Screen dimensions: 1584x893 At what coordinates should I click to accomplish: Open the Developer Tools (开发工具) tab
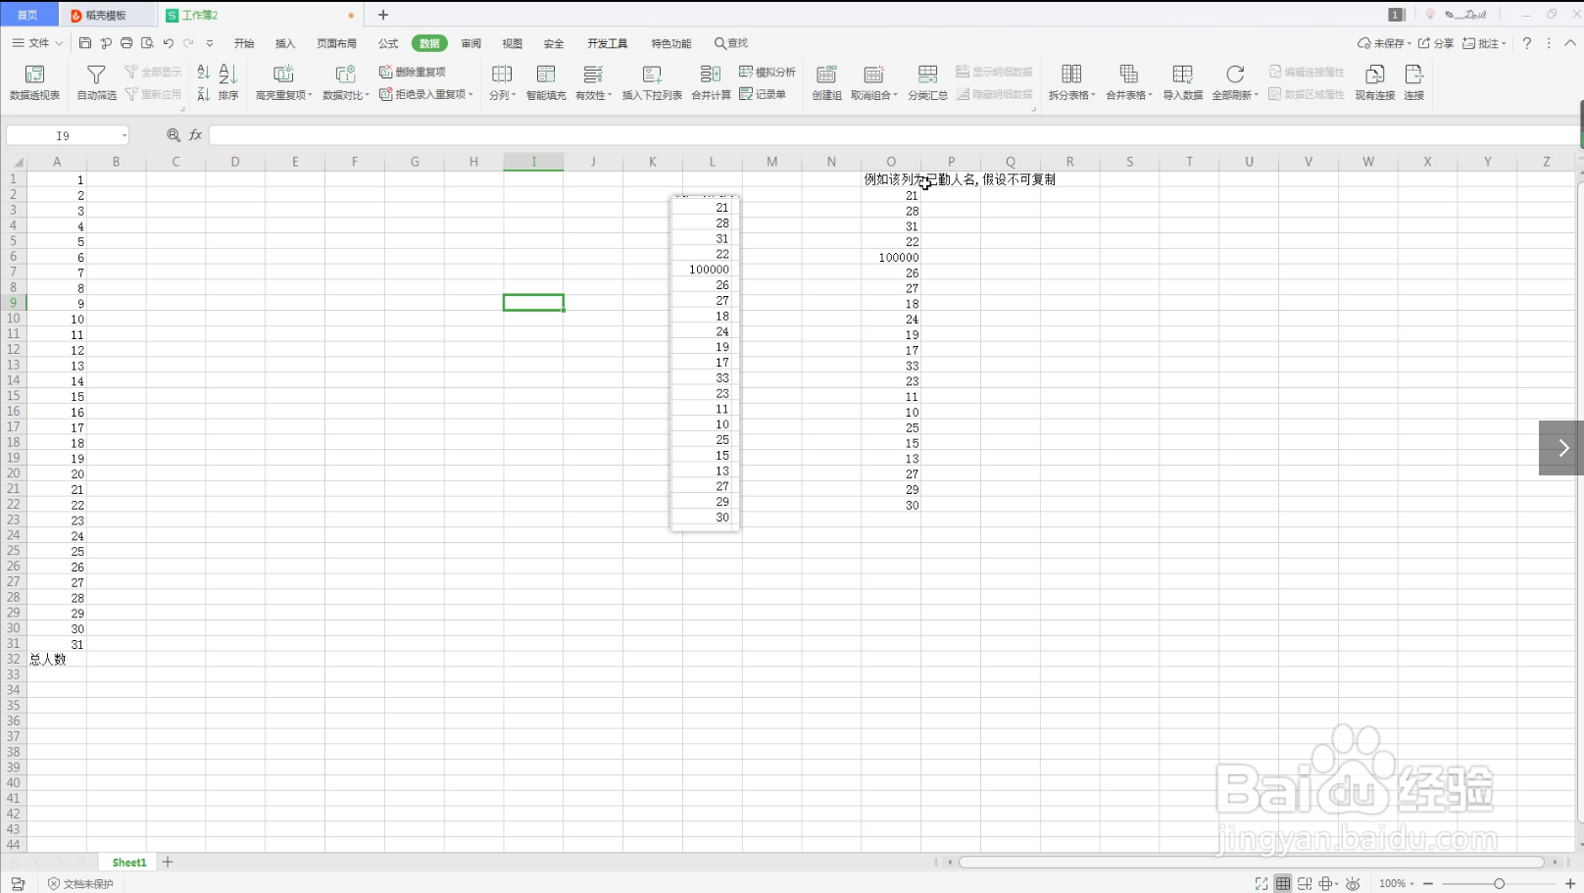click(607, 43)
